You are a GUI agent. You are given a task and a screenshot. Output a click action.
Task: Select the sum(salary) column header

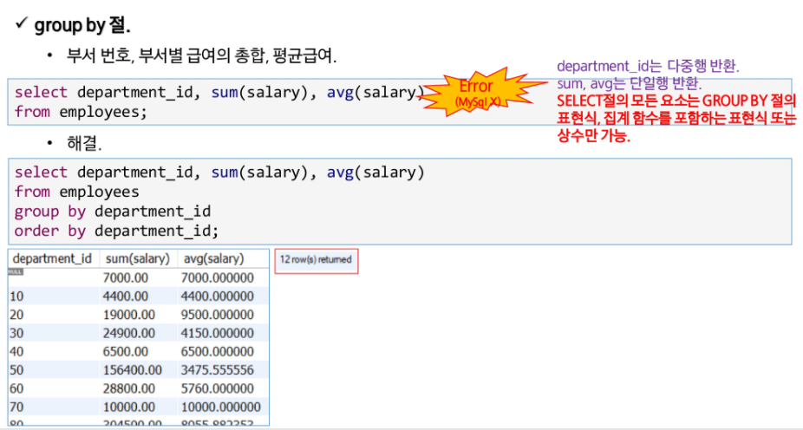point(138,259)
